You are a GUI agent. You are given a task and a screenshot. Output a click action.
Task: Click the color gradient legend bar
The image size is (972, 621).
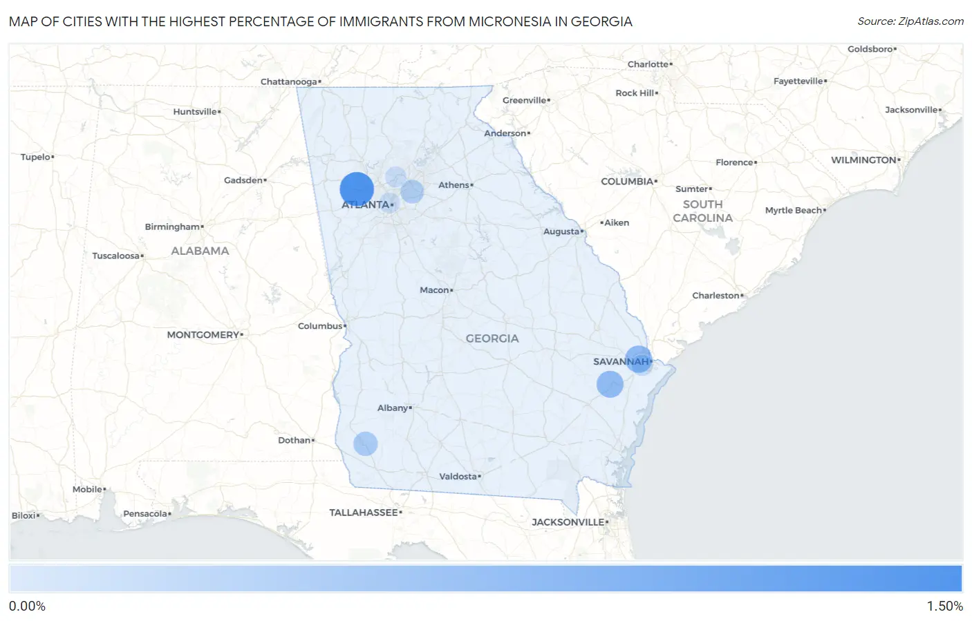485,579
